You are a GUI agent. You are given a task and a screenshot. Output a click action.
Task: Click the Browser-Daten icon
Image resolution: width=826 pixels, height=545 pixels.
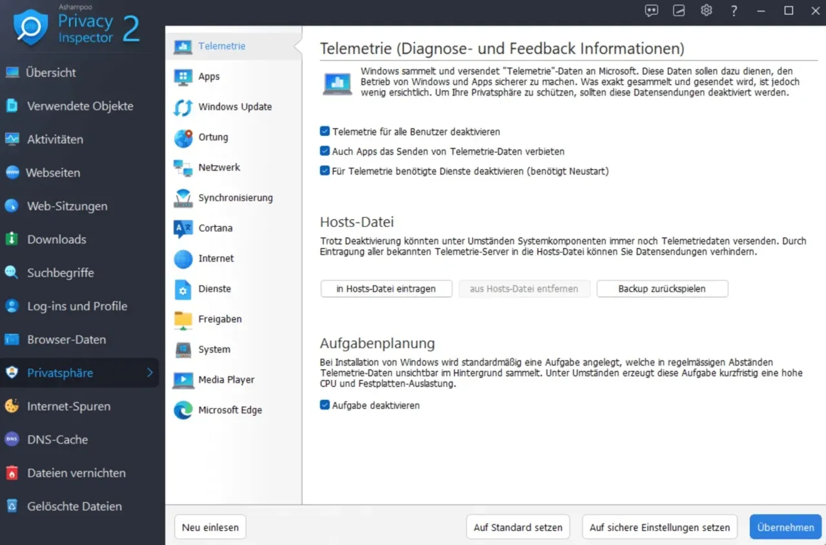12,339
